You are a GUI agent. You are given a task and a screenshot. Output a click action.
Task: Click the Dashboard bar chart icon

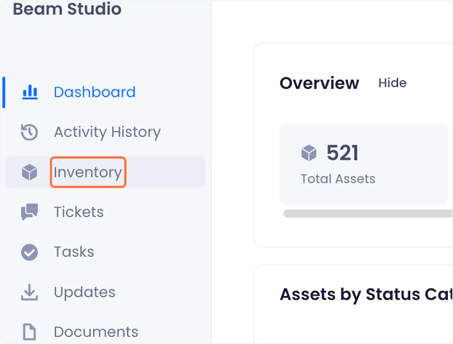[x=29, y=92]
